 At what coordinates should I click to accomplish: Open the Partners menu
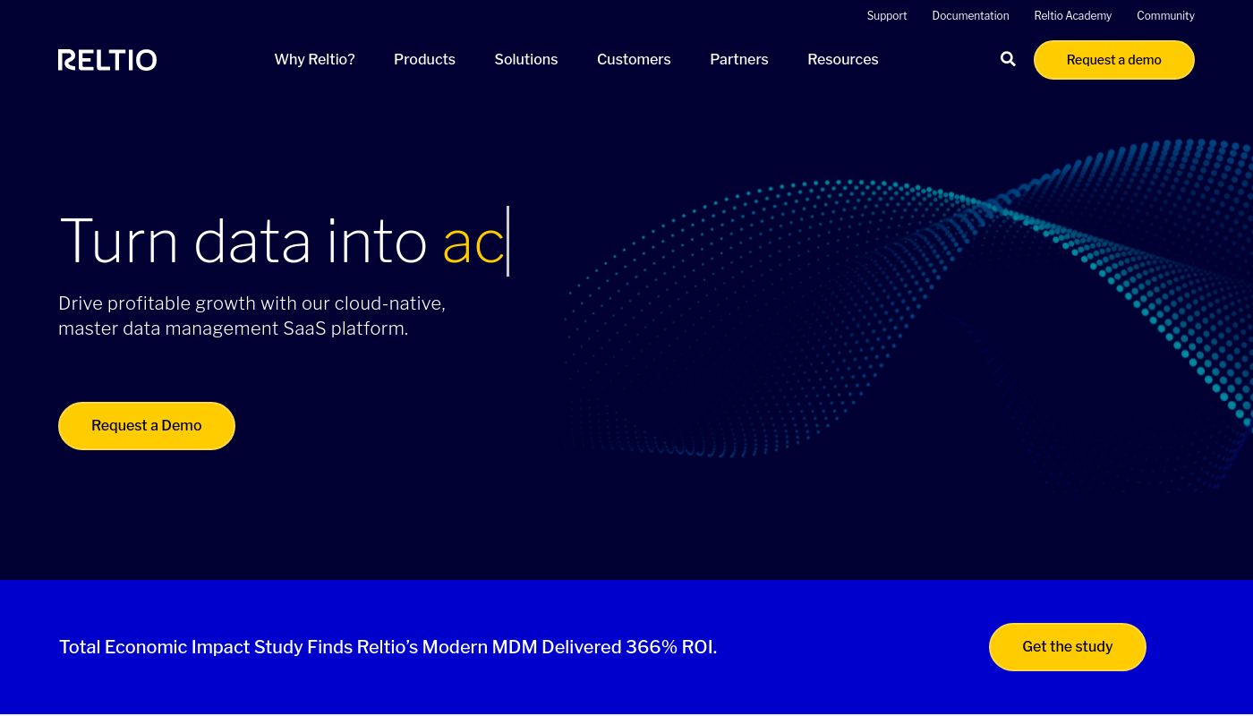(739, 59)
